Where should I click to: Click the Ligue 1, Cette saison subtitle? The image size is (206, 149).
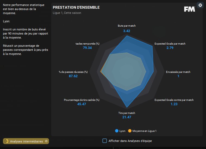(x=67, y=13)
